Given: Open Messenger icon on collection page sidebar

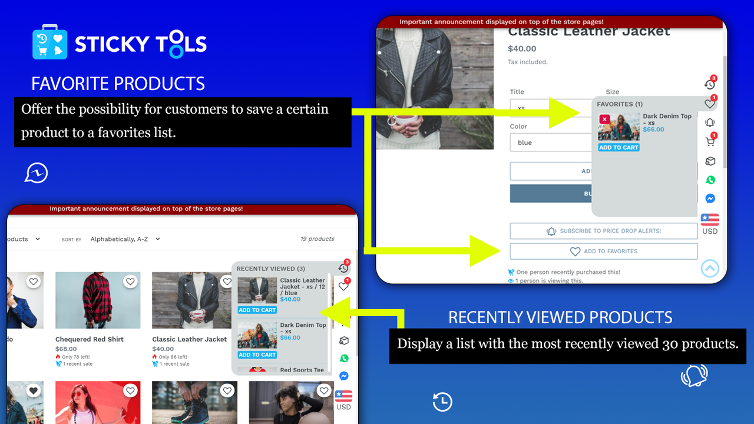Looking at the screenshot, I should pyautogui.click(x=344, y=376).
